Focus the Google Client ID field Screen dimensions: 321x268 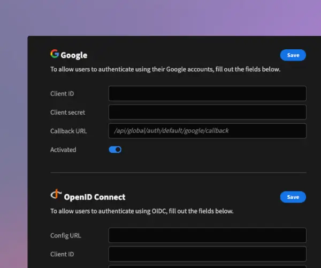[x=207, y=94]
